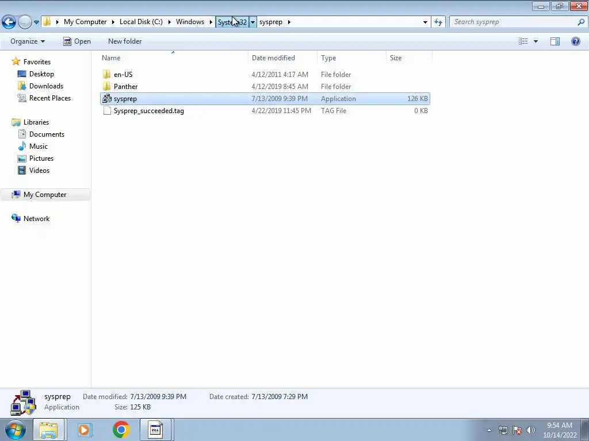Click the folder icon in address bar
Viewport: 589px width, 441px height.
tap(47, 22)
